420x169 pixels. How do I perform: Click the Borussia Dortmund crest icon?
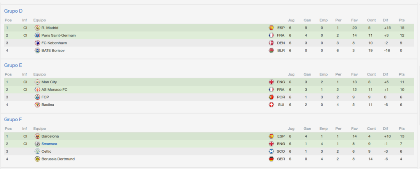[37, 159]
